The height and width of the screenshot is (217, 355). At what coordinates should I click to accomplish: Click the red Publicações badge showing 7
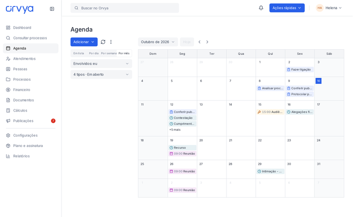click(53, 121)
